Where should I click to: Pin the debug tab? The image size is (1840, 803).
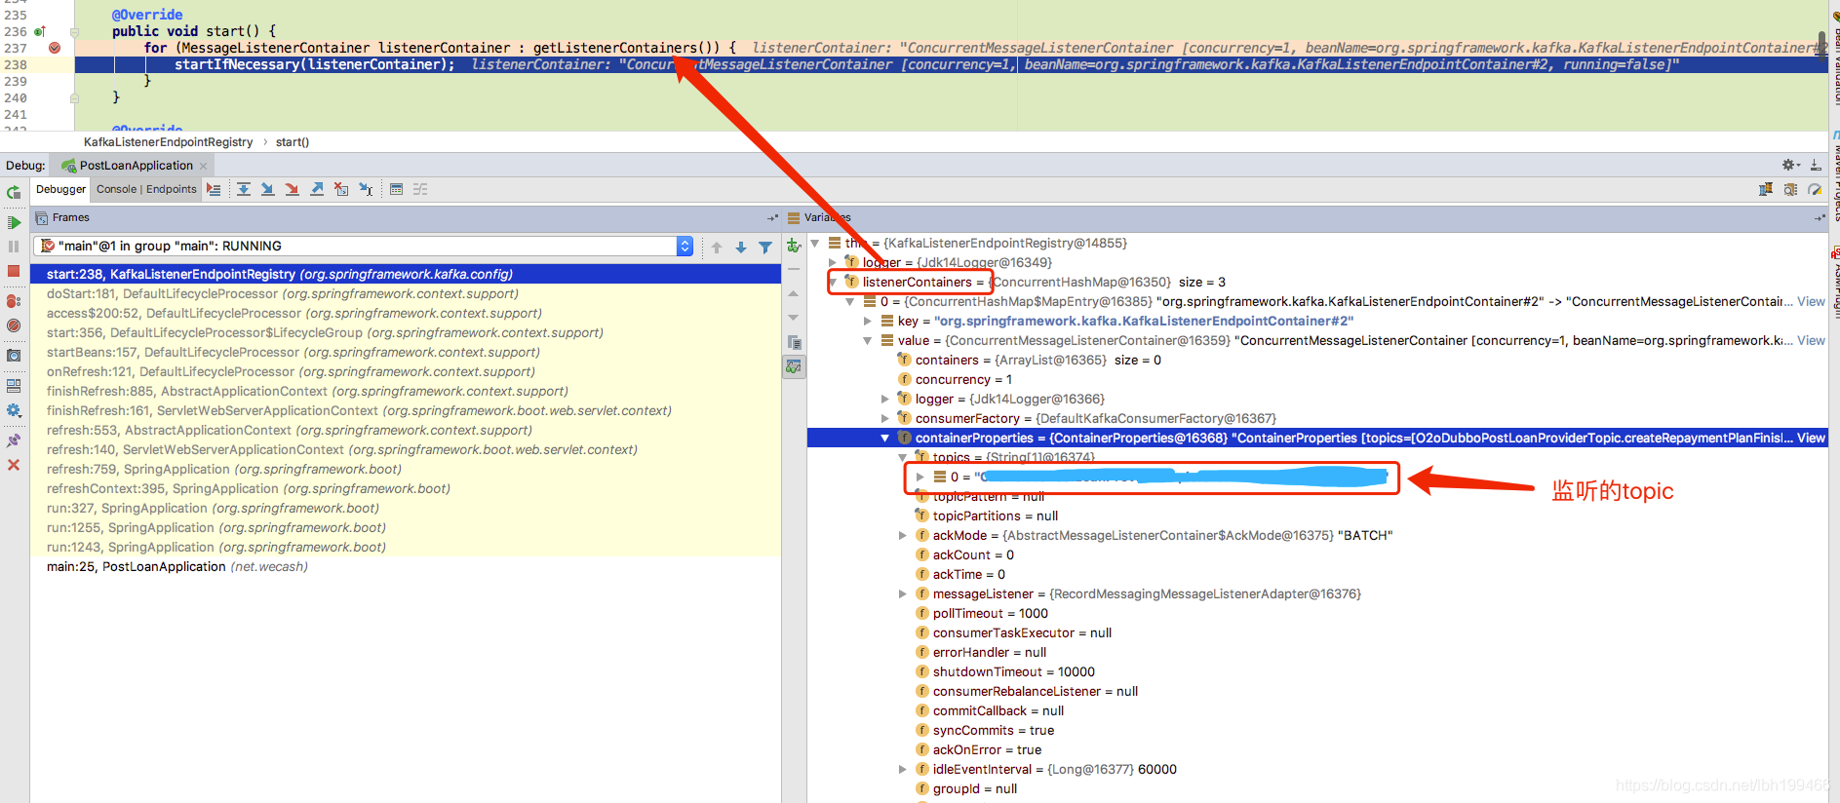(x=14, y=440)
